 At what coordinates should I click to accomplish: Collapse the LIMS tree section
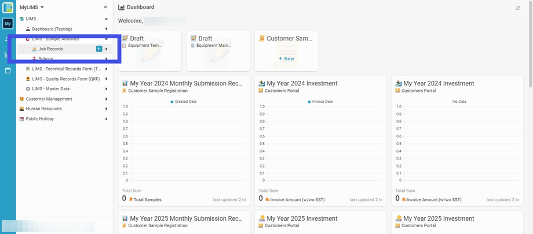coord(106,19)
